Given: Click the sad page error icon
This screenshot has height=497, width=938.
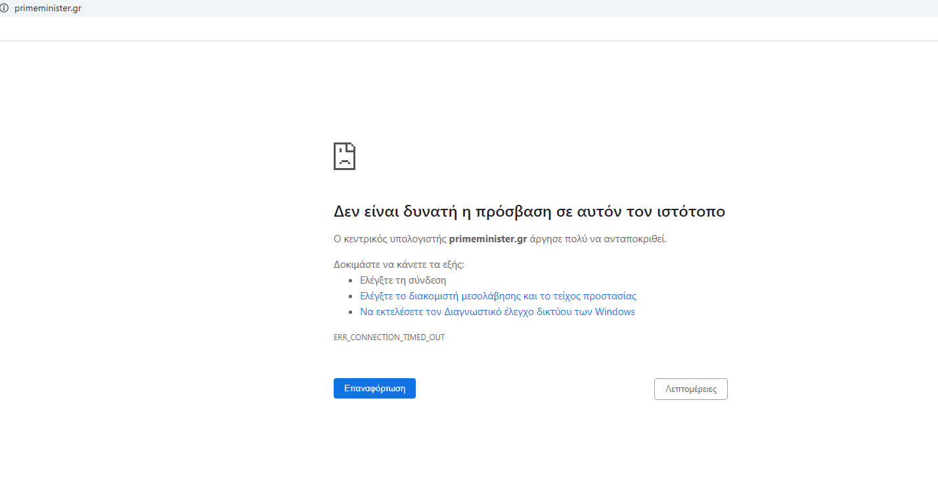Looking at the screenshot, I should [344, 156].
